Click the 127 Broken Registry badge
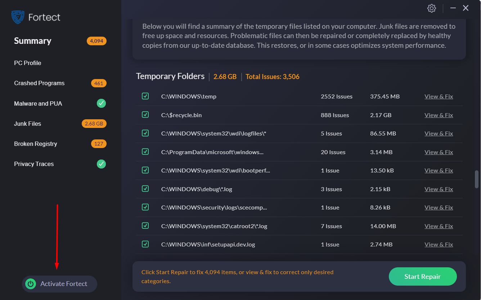This screenshot has width=481, height=300. [99, 144]
